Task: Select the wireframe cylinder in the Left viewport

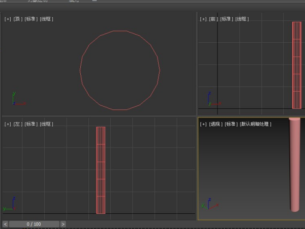Action: 101,170
